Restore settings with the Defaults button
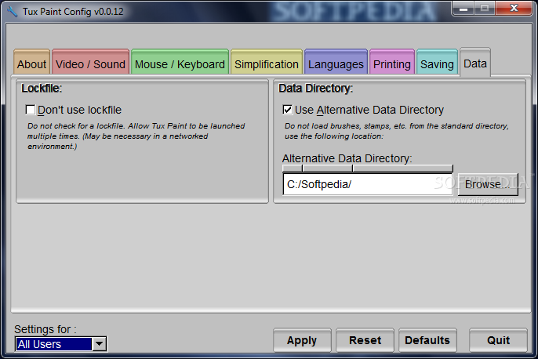The height and width of the screenshot is (359, 538). 427,340
